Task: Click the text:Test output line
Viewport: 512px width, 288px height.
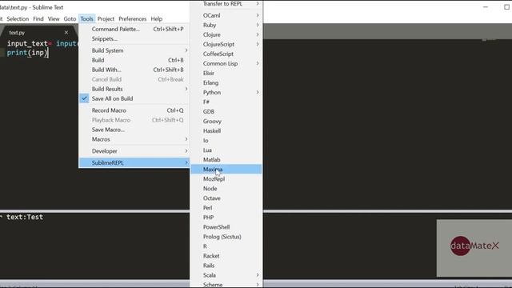Action: pyautogui.click(x=25, y=217)
